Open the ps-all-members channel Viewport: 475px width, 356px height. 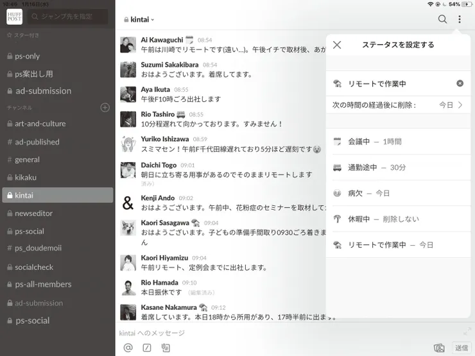[58, 284]
